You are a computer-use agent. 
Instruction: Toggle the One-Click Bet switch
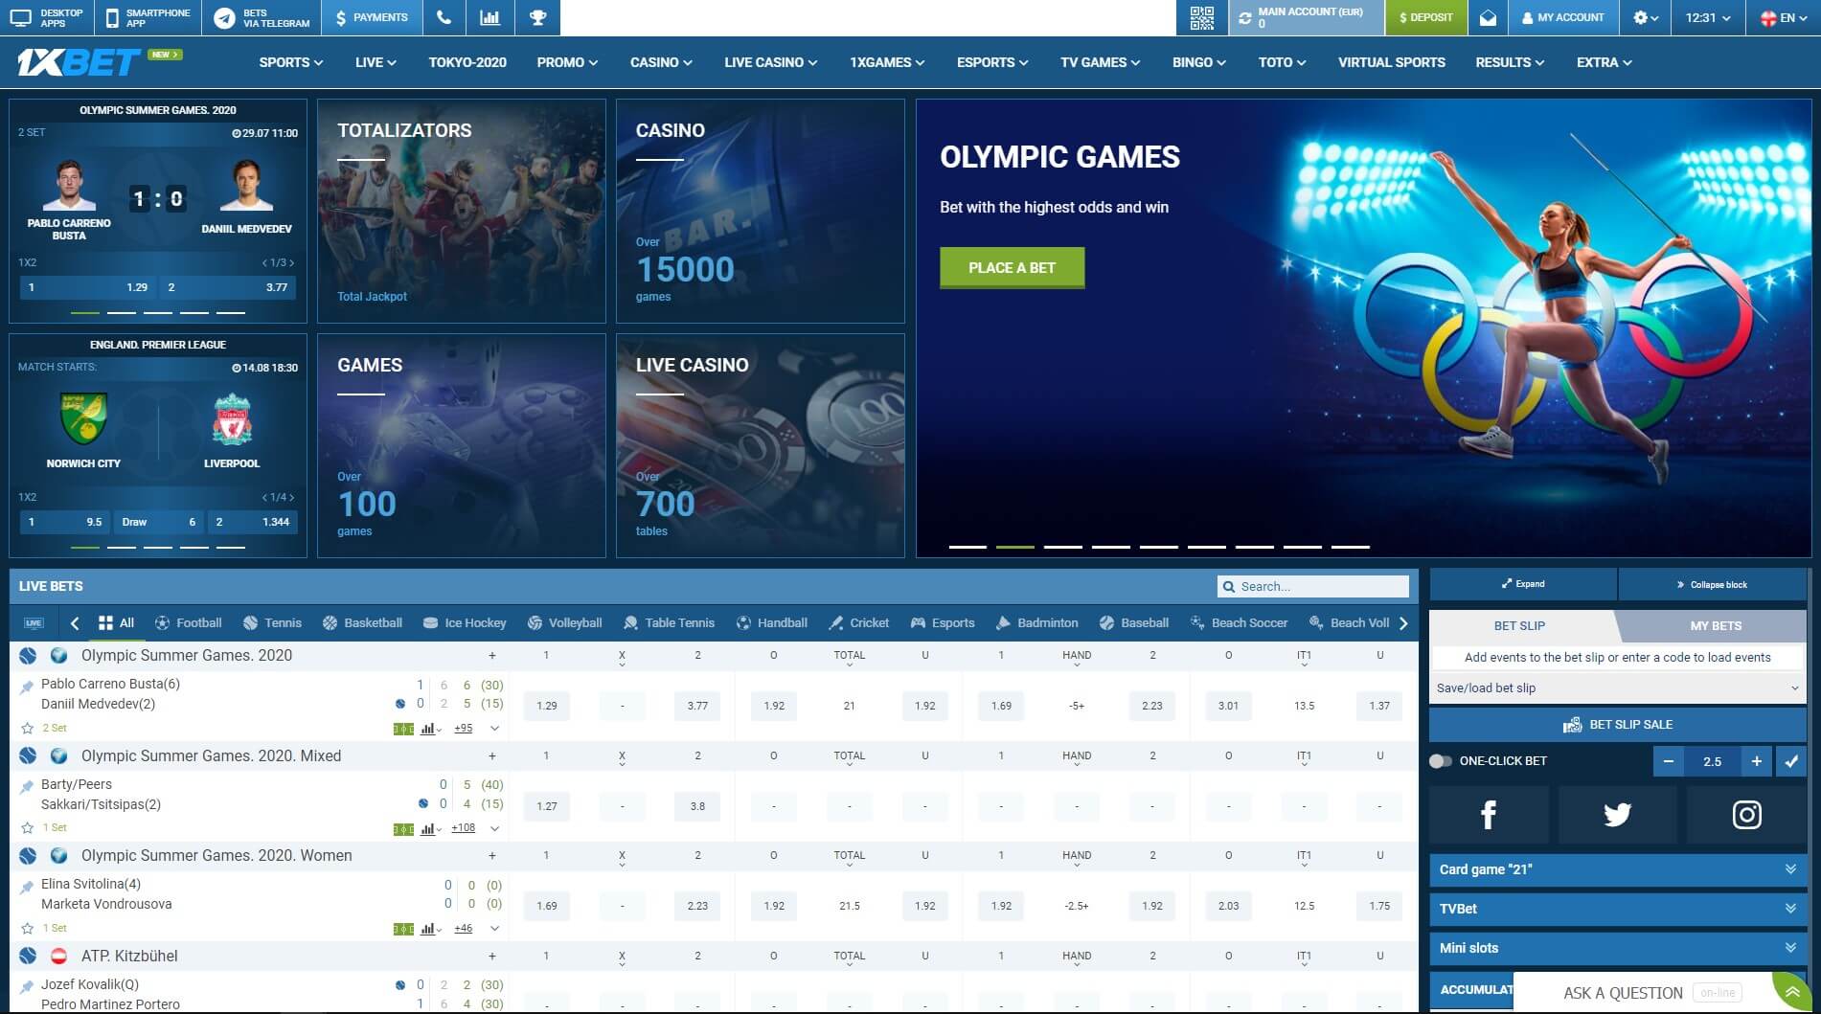1440,761
